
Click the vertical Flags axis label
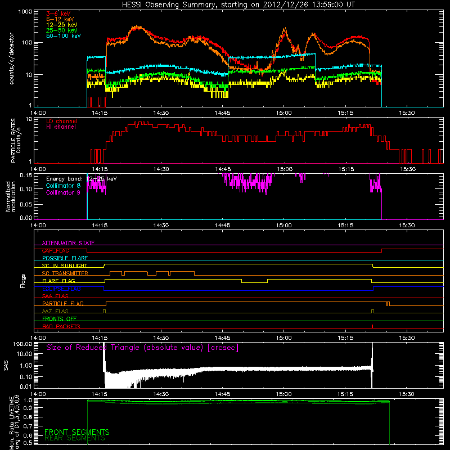pos(23,281)
